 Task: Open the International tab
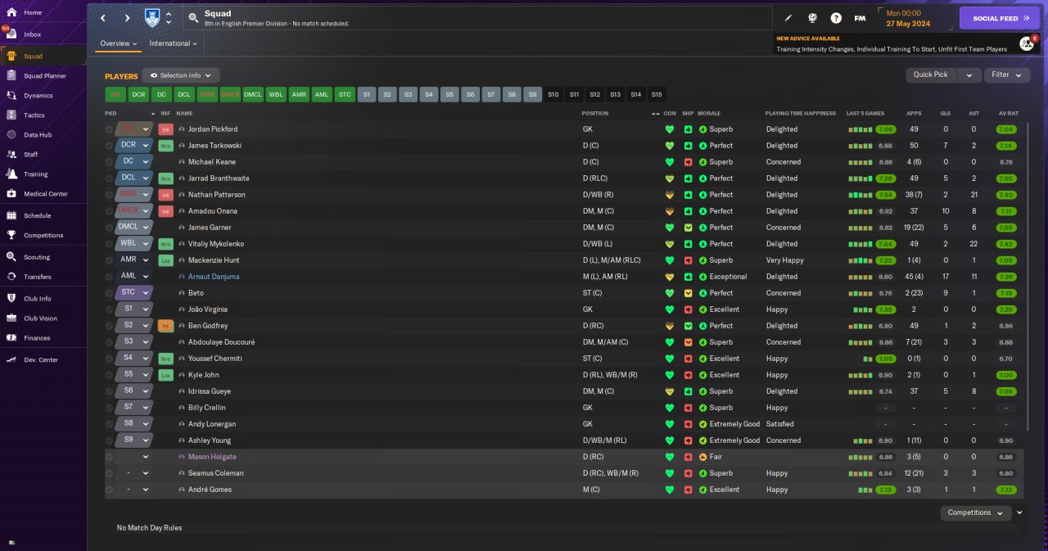tap(174, 43)
